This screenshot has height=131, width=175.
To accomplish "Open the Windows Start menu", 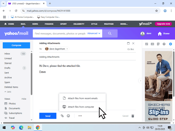I will pyautogui.click(x=4, y=128).
